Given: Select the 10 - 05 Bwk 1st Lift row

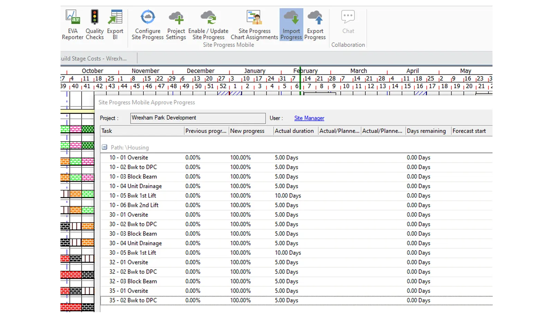Looking at the screenshot, I should (x=133, y=196).
